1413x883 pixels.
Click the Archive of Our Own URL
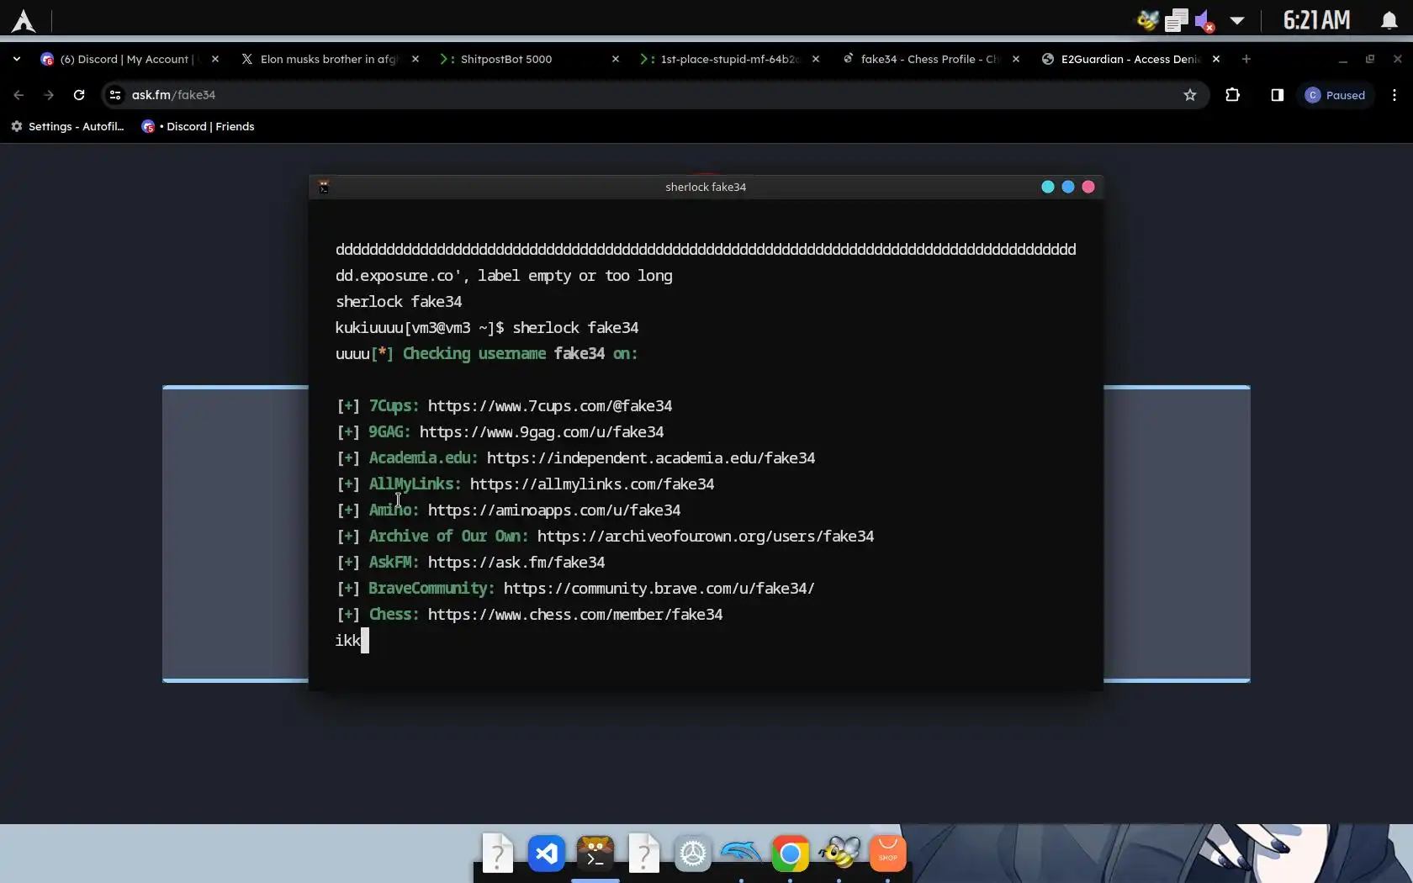(x=706, y=537)
